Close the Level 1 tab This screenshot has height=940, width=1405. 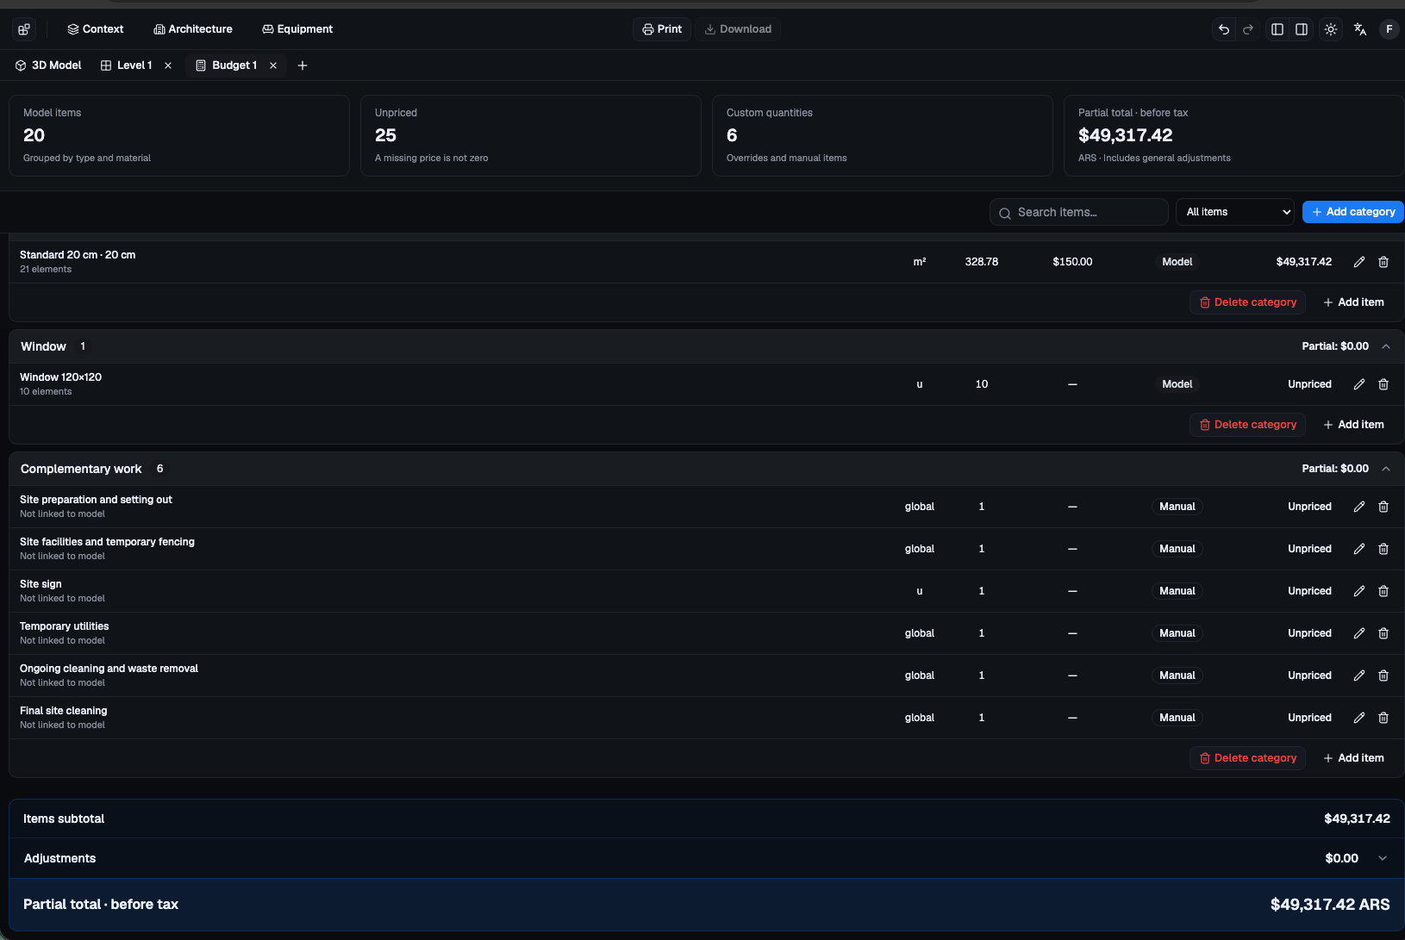pyautogui.click(x=168, y=65)
